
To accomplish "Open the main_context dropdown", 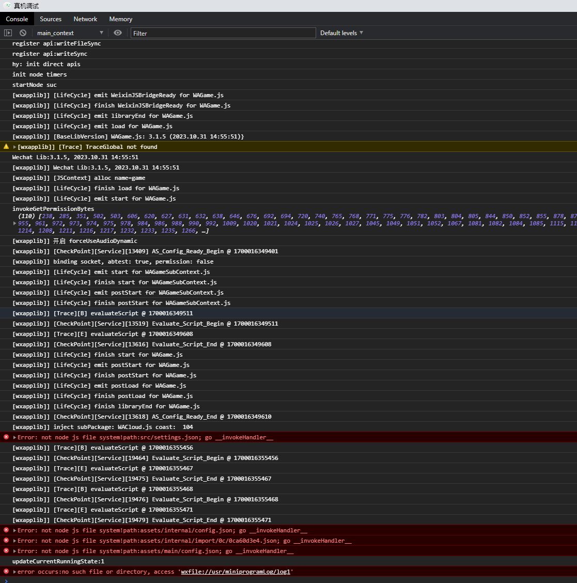I will point(70,33).
